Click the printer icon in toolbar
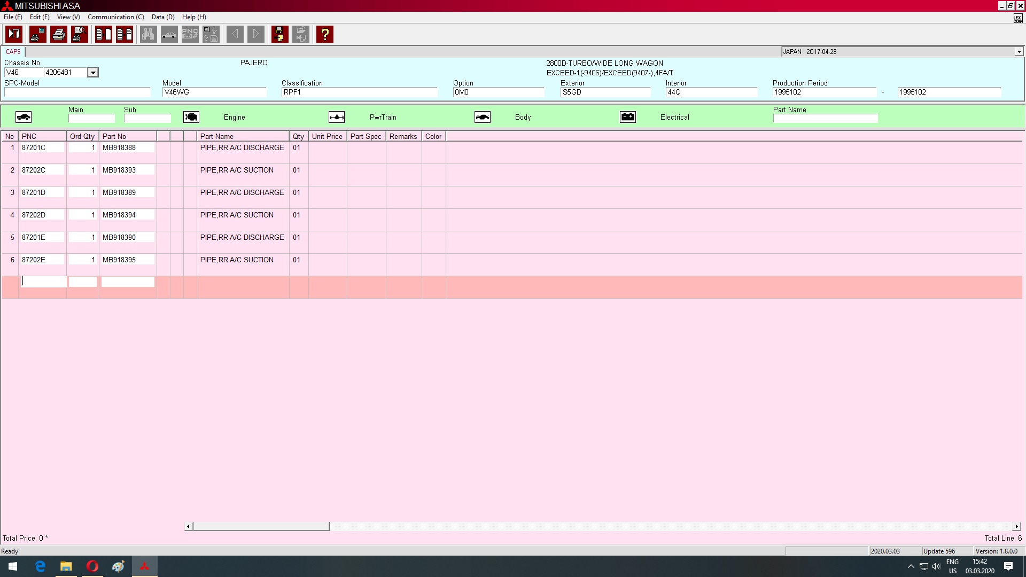The image size is (1026, 577). click(x=59, y=34)
